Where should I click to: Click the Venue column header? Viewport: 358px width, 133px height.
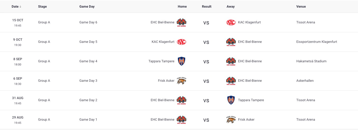[x=301, y=7]
